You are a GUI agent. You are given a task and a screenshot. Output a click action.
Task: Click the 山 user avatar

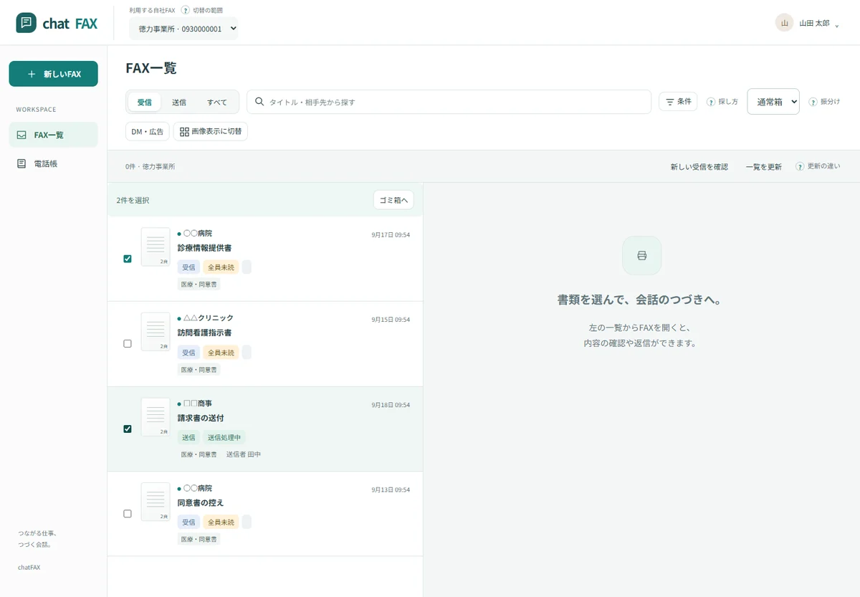click(784, 23)
